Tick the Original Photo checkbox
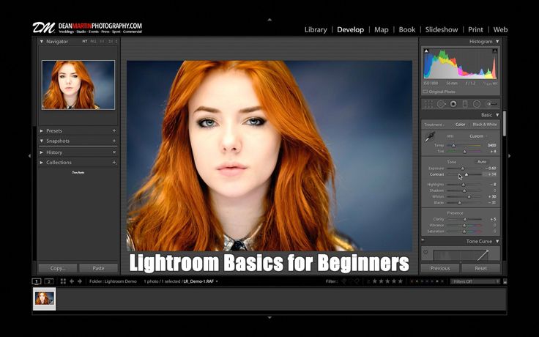 point(425,92)
